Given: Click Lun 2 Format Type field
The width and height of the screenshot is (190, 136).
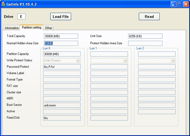Looking at the screenshot, I should coord(157,79).
